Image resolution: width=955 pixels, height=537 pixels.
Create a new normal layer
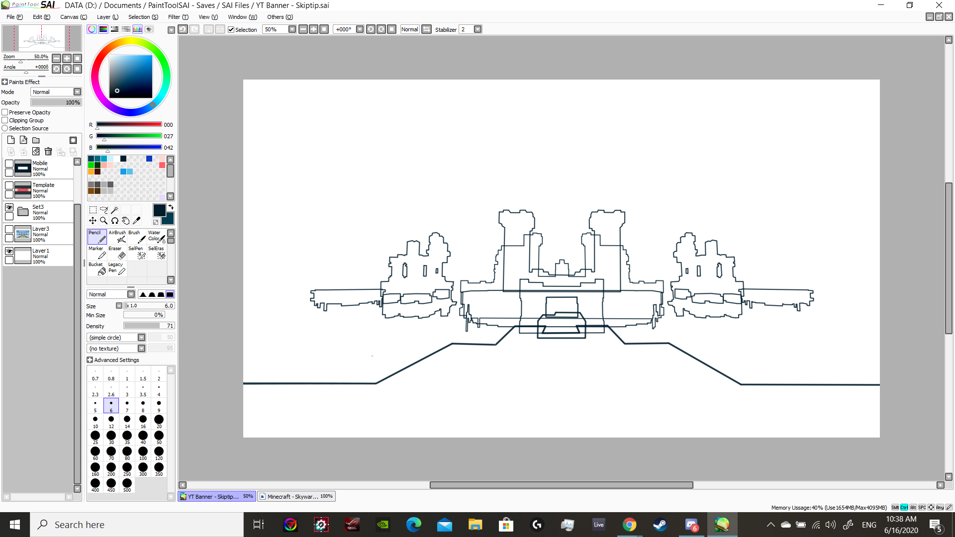pyautogui.click(x=11, y=140)
